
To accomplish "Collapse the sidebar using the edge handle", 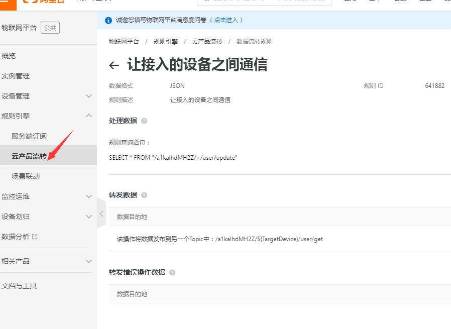I will click(102, 213).
